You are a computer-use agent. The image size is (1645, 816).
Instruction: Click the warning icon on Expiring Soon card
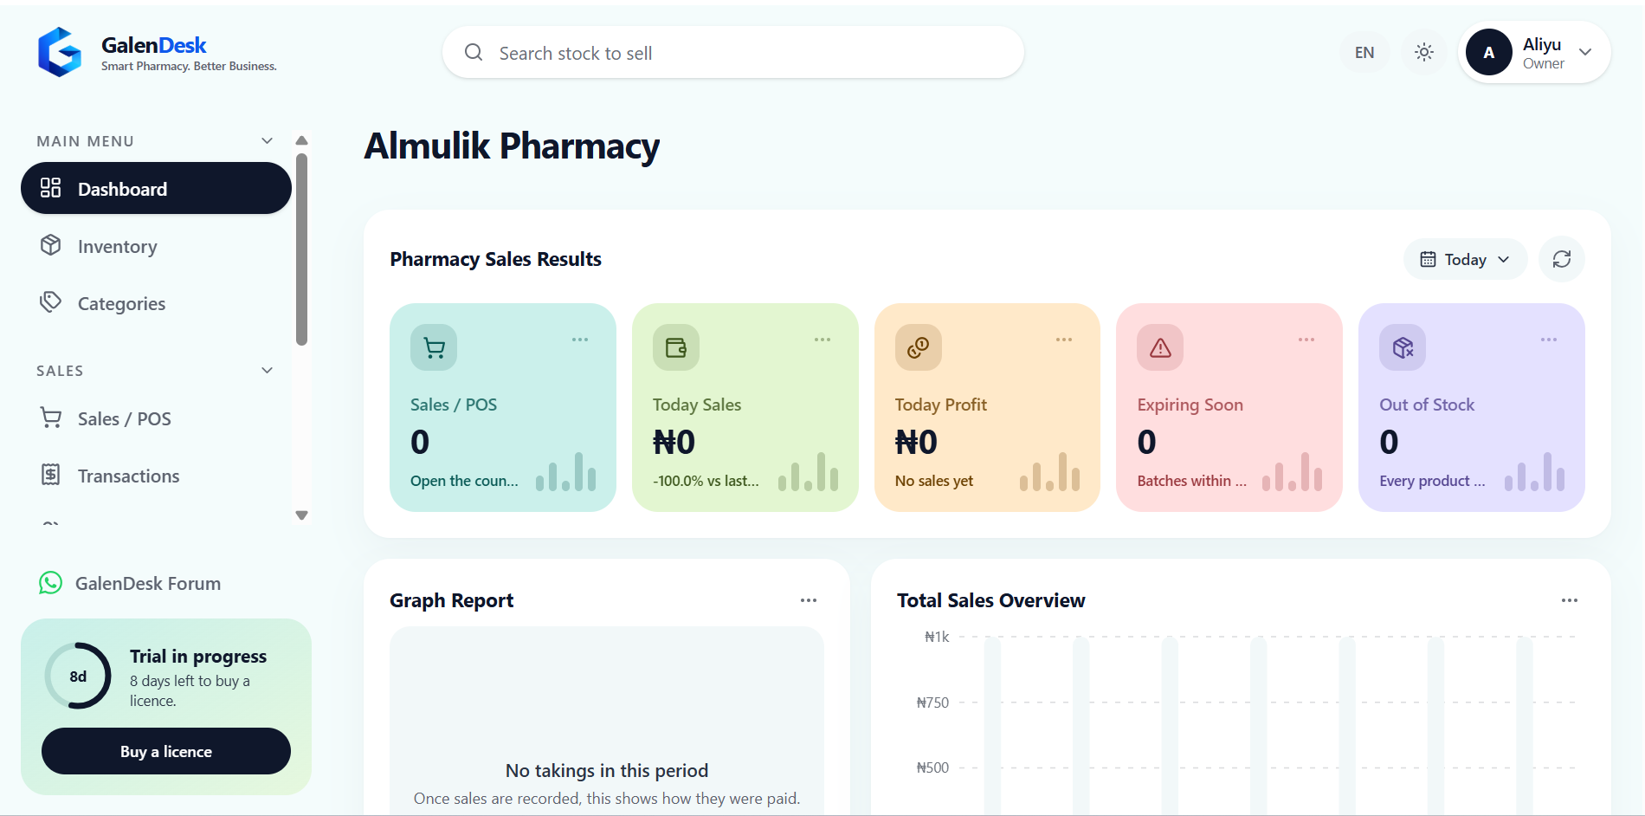1160,347
